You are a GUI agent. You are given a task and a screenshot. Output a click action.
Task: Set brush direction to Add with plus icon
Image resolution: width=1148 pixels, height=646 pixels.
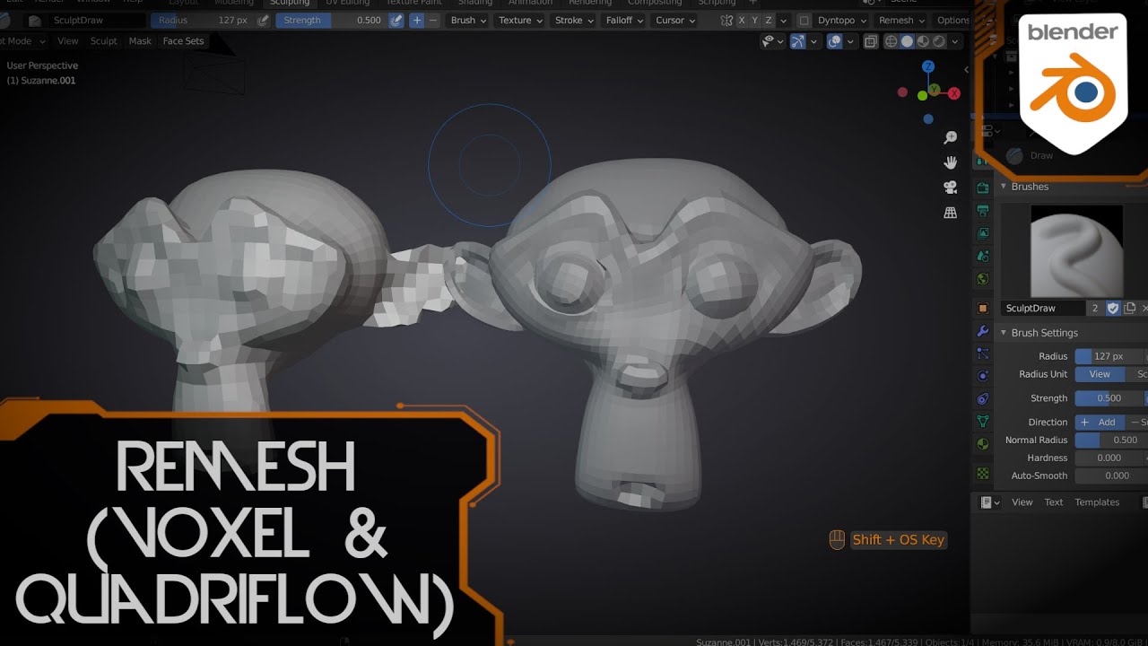pos(416,20)
